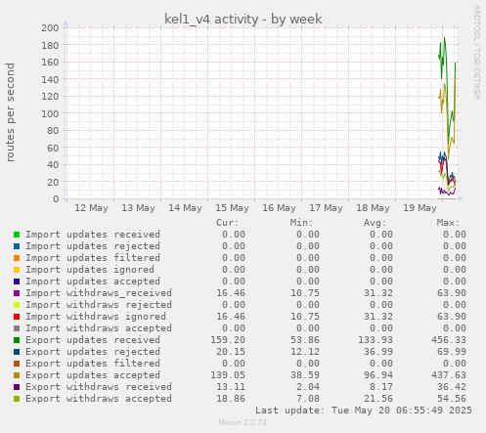Screen dimensions: 486x433
Task: Click the 'Import updates filtered' legend label
Action: [x=93, y=258]
